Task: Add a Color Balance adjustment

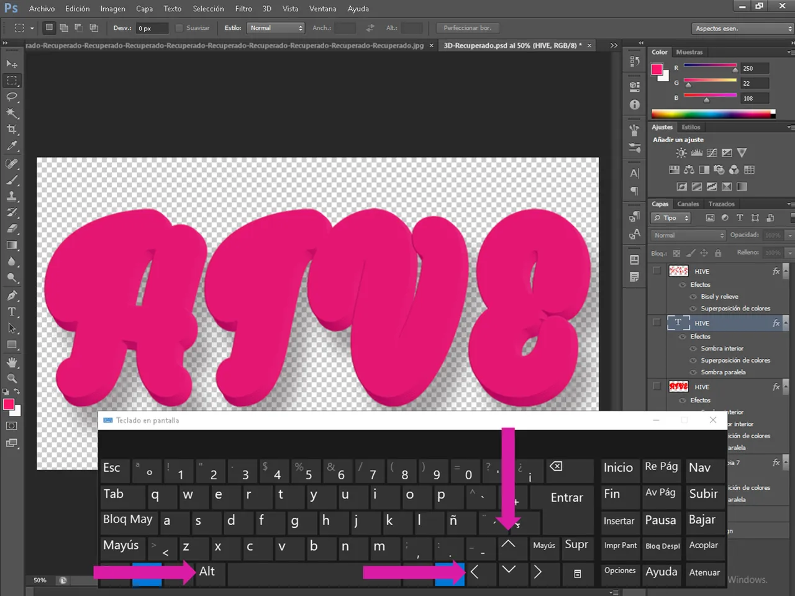Action: click(x=689, y=169)
